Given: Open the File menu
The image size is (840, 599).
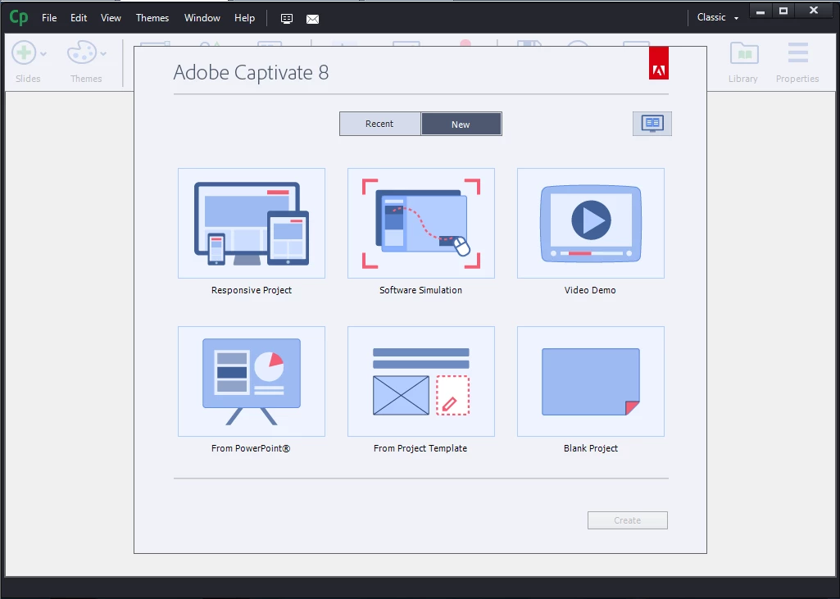Looking at the screenshot, I should click(x=49, y=18).
